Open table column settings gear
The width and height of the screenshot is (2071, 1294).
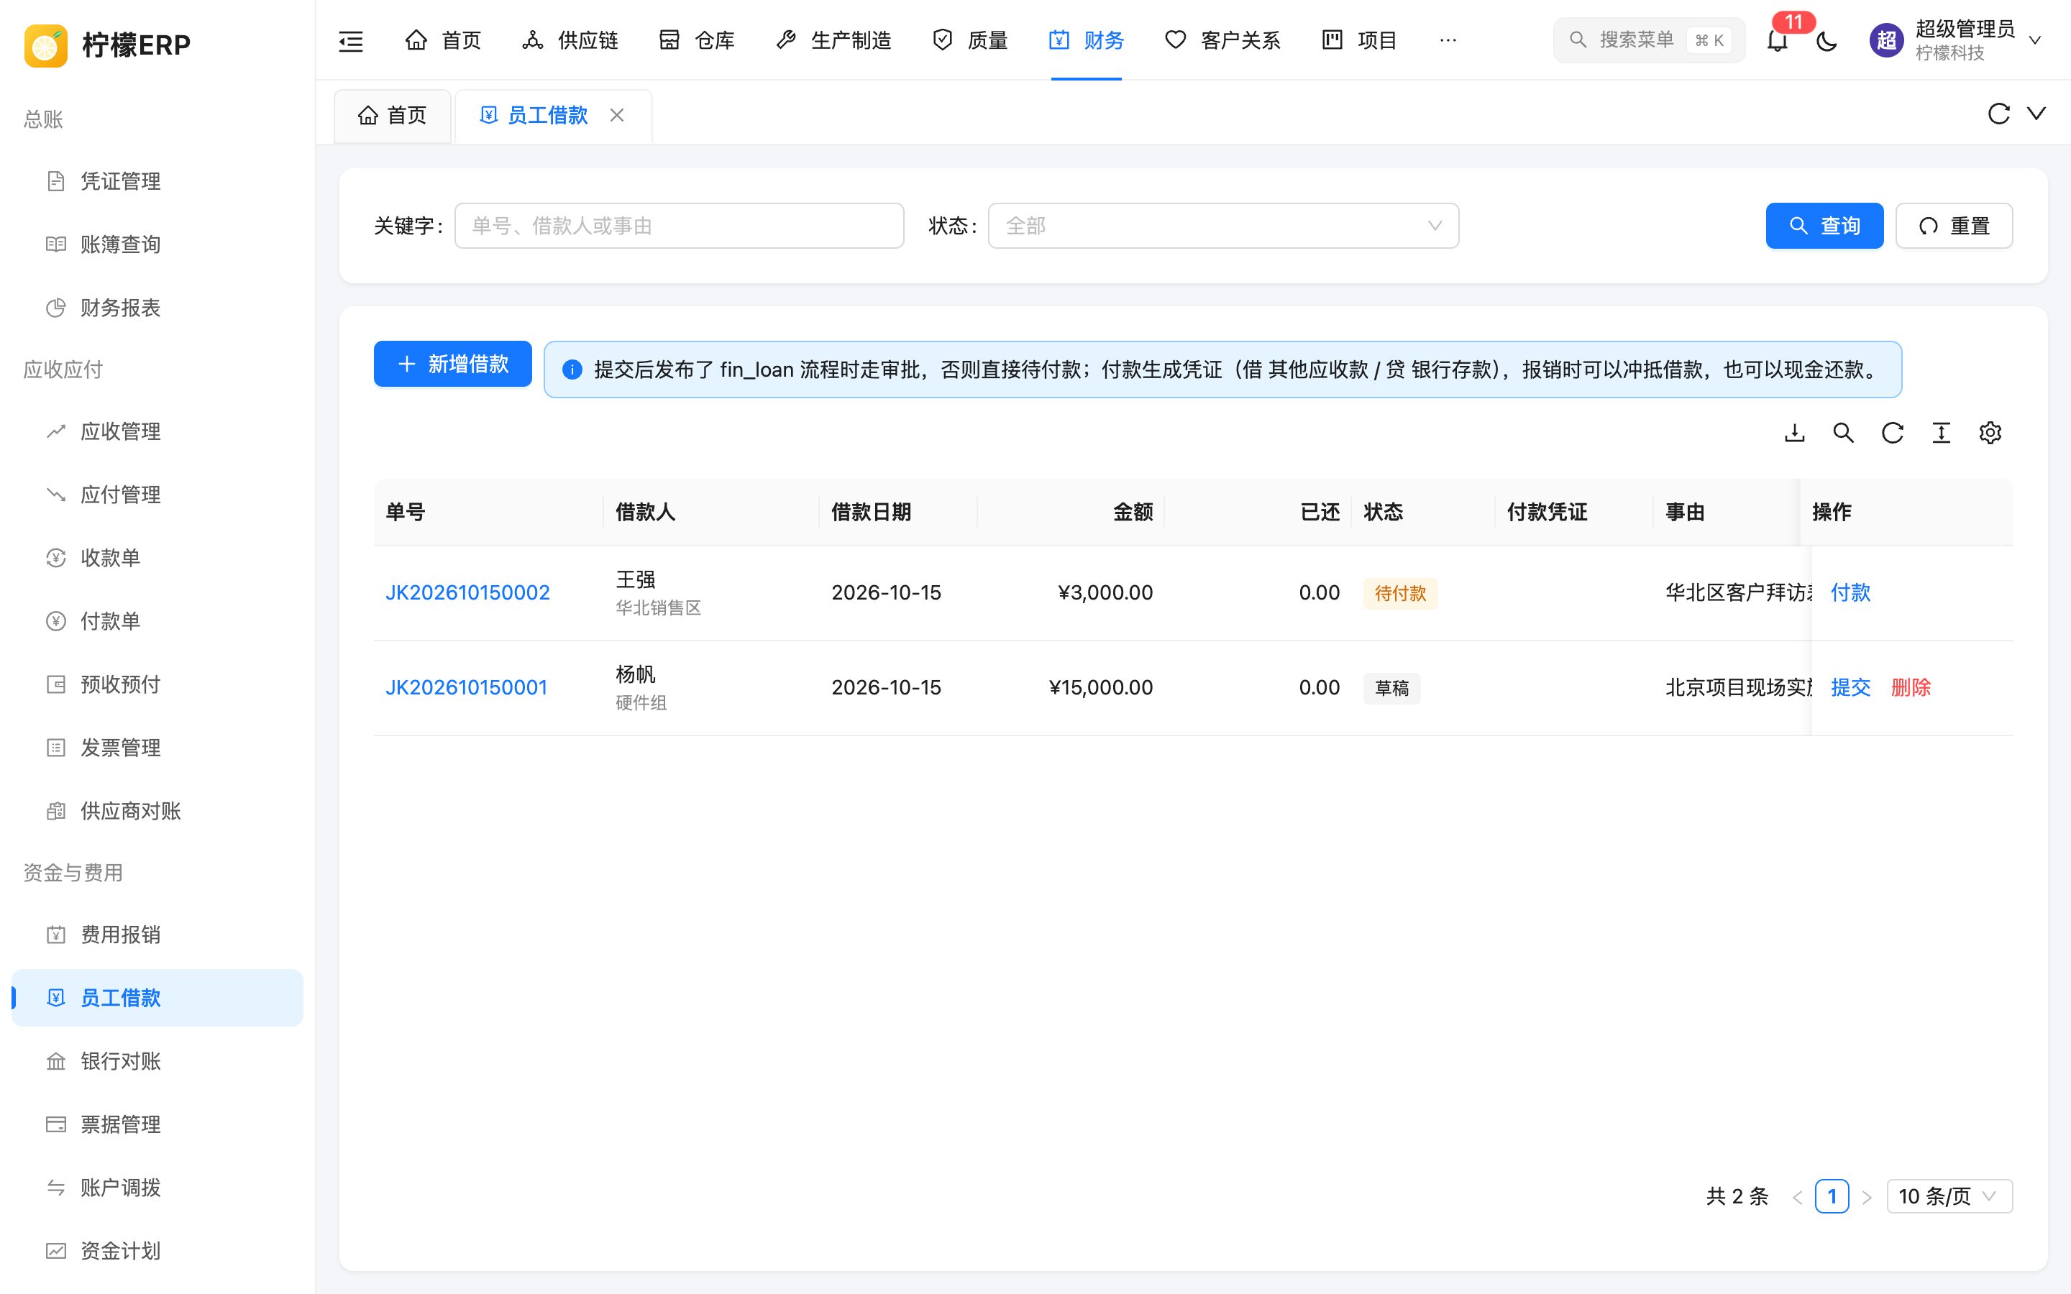pyautogui.click(x=1990, y=433)
